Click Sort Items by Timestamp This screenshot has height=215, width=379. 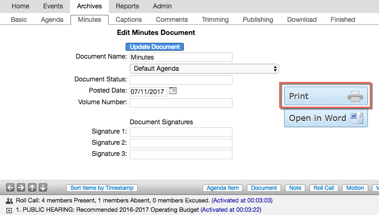(102, 188)
